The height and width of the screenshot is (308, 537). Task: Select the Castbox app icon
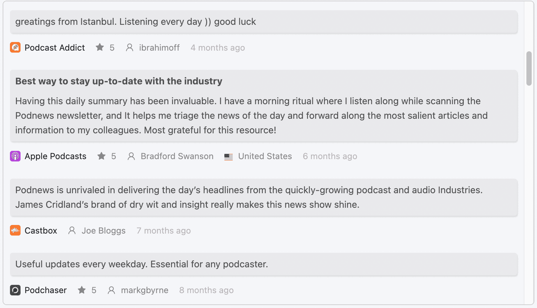tap(15, 231)
